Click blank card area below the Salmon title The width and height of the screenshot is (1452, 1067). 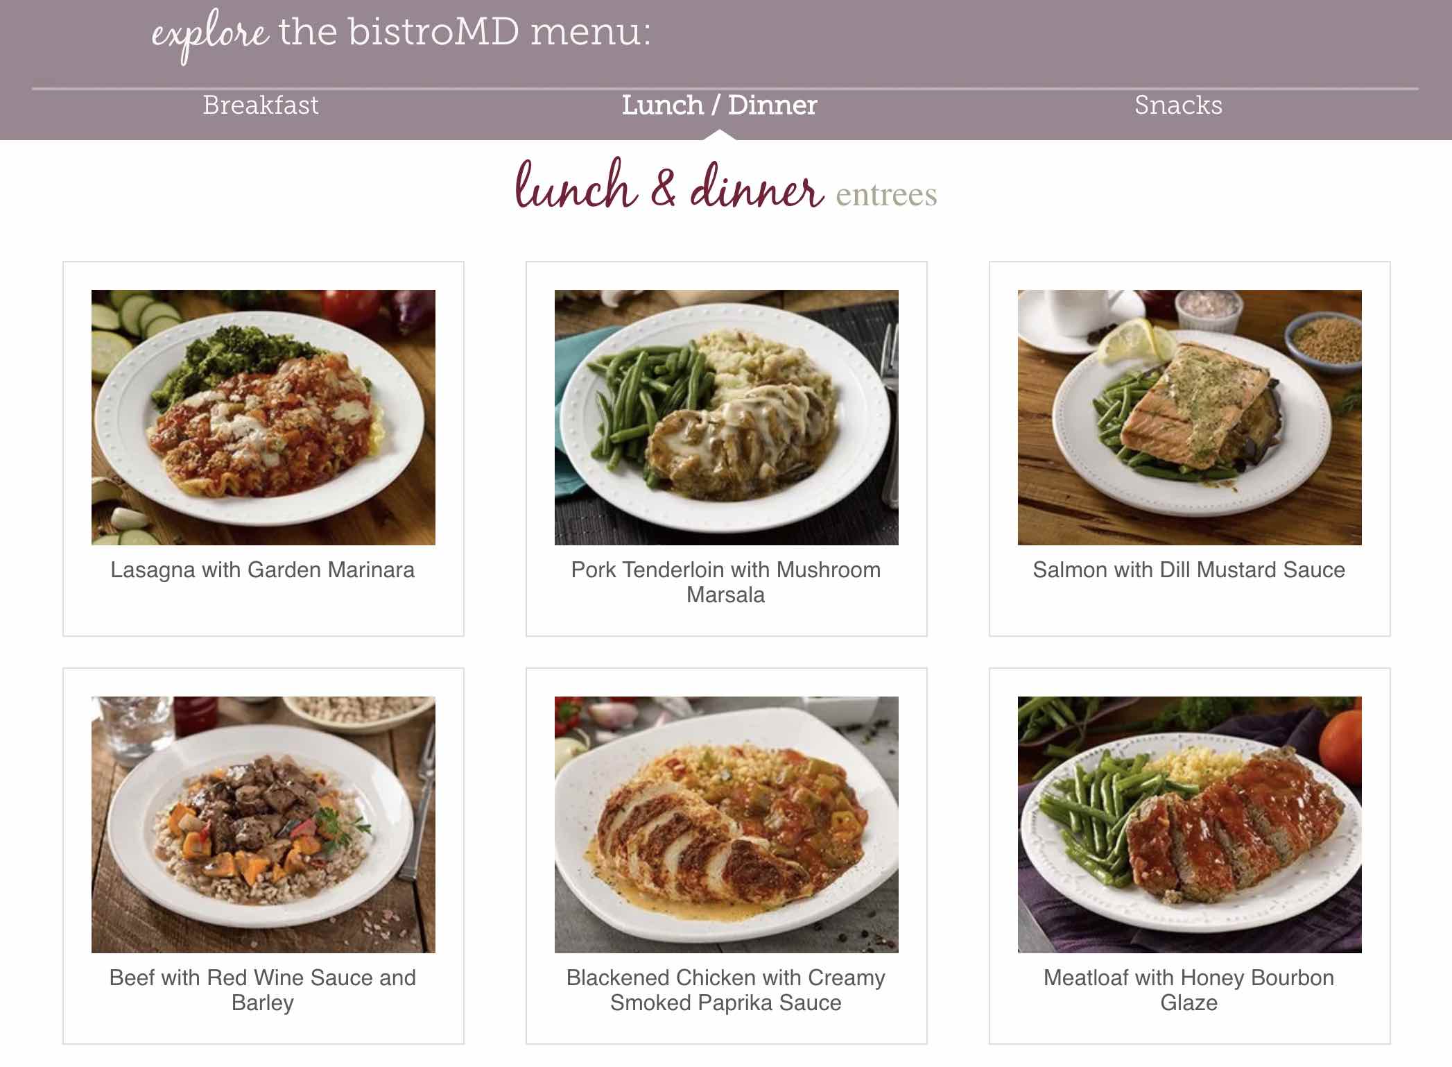[x=1190, y=609]
